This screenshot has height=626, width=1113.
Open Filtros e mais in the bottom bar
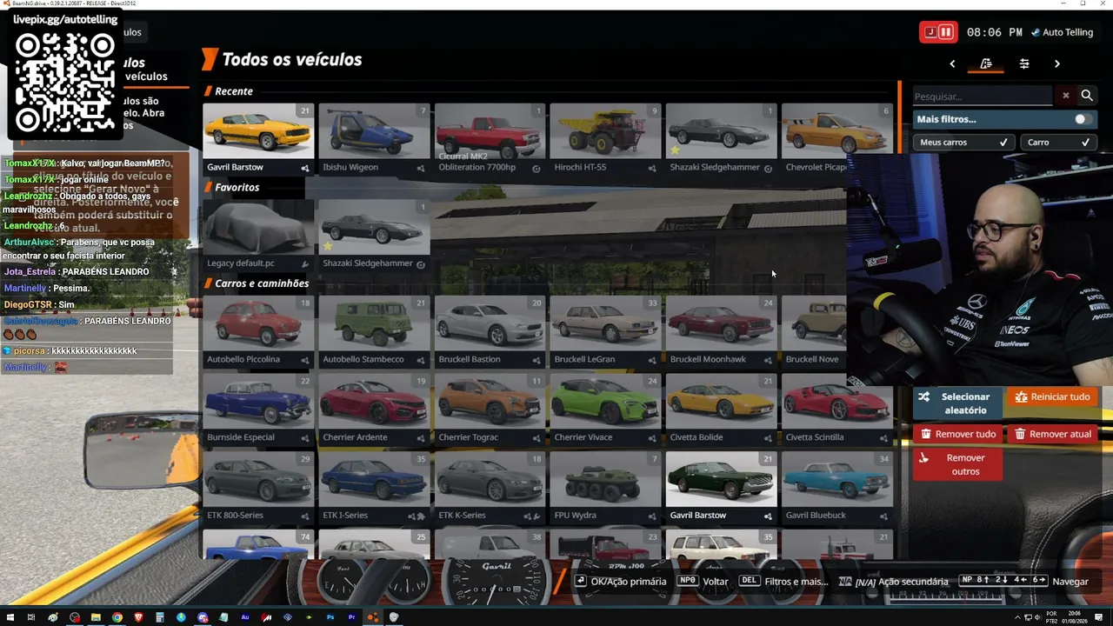coord(783,582)
